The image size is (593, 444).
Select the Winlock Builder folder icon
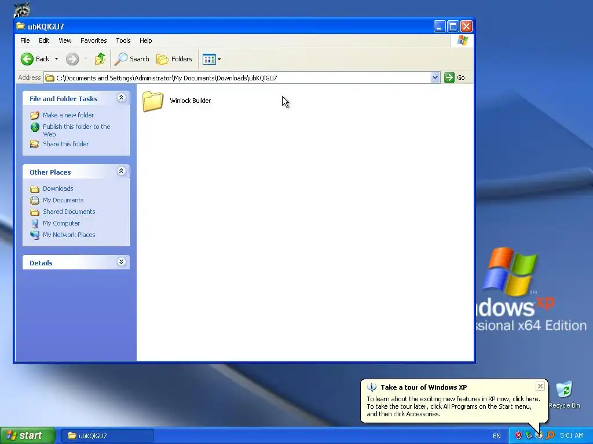(x=153, y=101)
